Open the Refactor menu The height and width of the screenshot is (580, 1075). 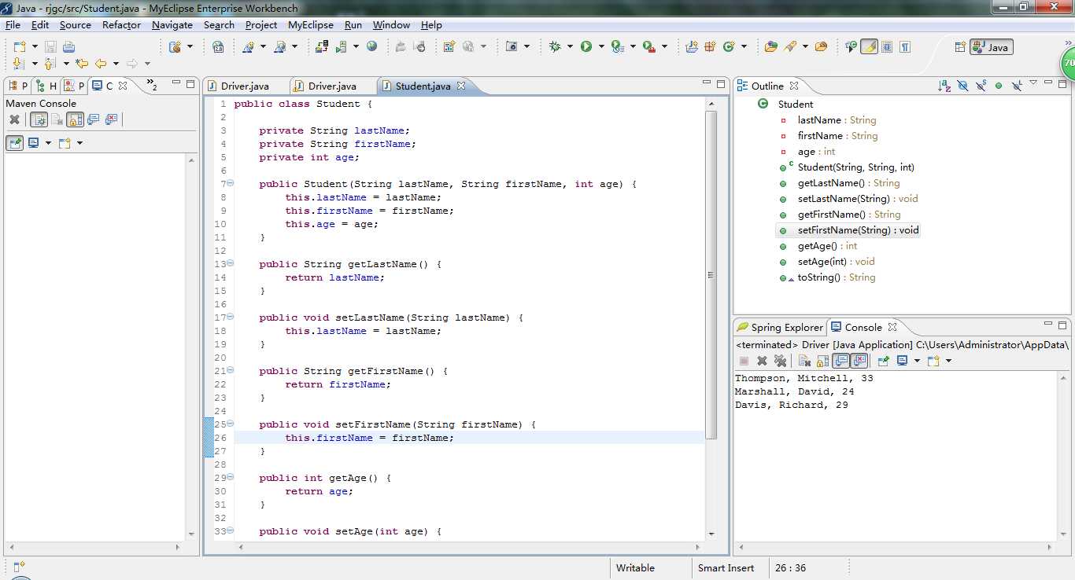(x=121, y=25)
